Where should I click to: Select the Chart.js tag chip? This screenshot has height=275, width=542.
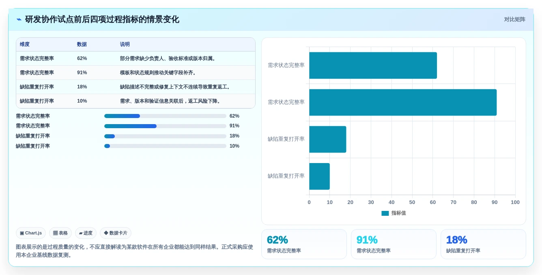31,233
